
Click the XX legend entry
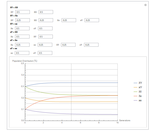(138, 92)
